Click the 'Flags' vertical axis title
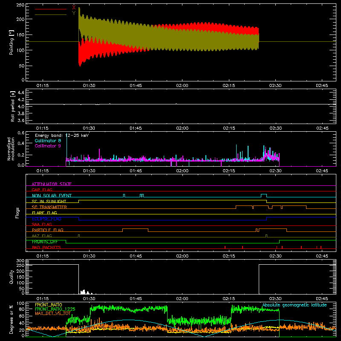 coord(17,213)
